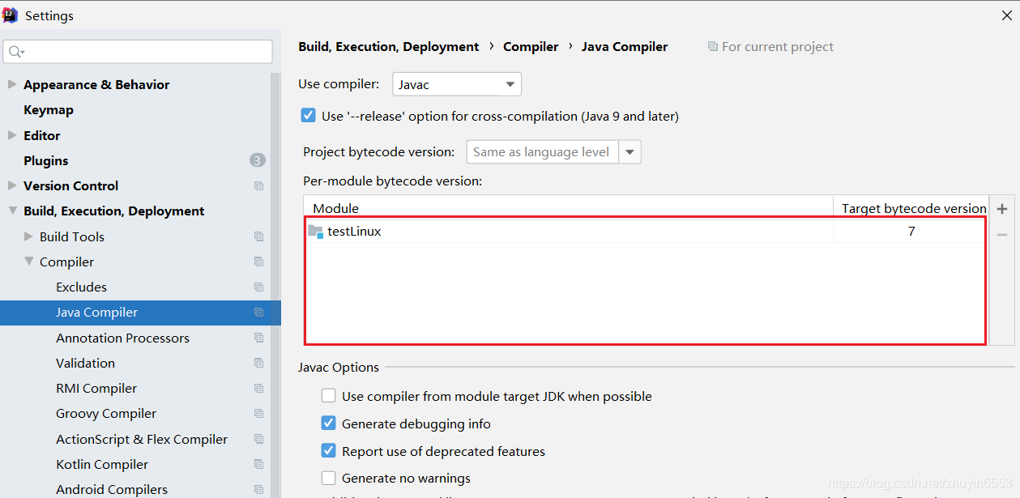Screen dimensions: 1020x498
Task: Open the Plugins settings page
Action: coord(46,160)
